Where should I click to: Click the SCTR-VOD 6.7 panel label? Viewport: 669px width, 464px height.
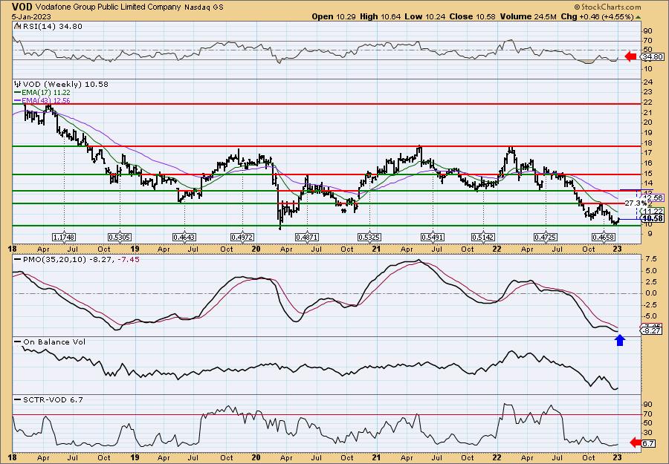pos(53,399)
